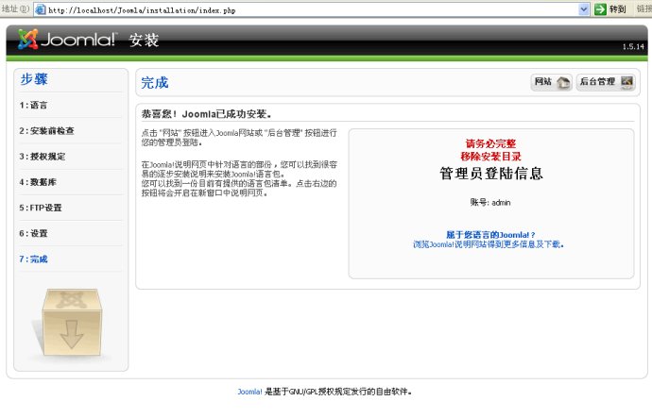Open link 浏览Joomla!说明网站得到更多信息及下载
Screen dimensions: 652x418
coord(489,244)
